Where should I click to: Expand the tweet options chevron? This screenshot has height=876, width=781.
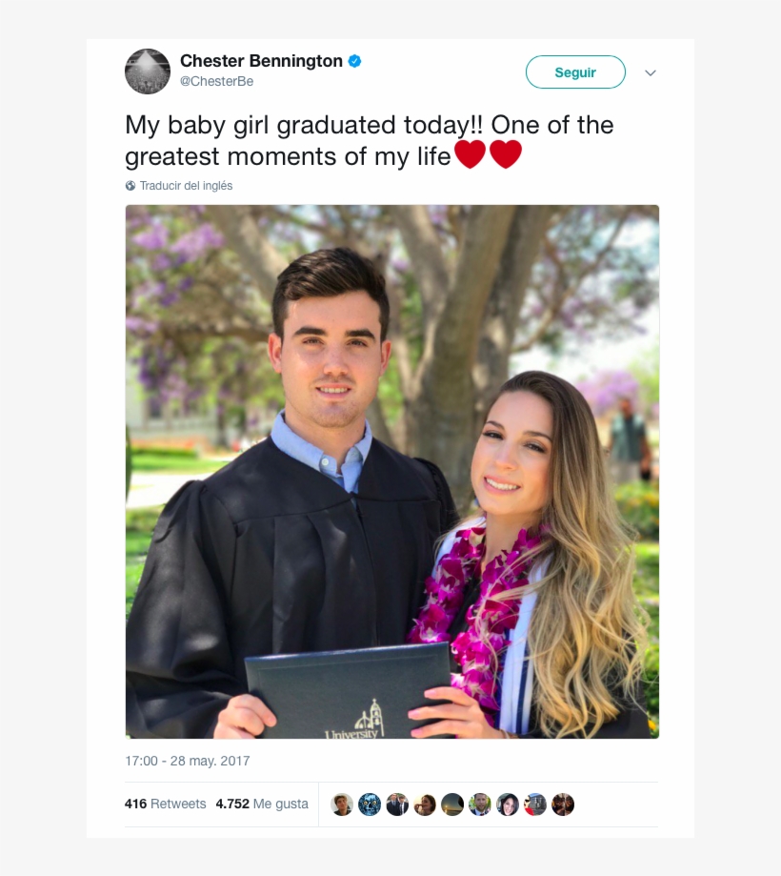coord(651,72)
